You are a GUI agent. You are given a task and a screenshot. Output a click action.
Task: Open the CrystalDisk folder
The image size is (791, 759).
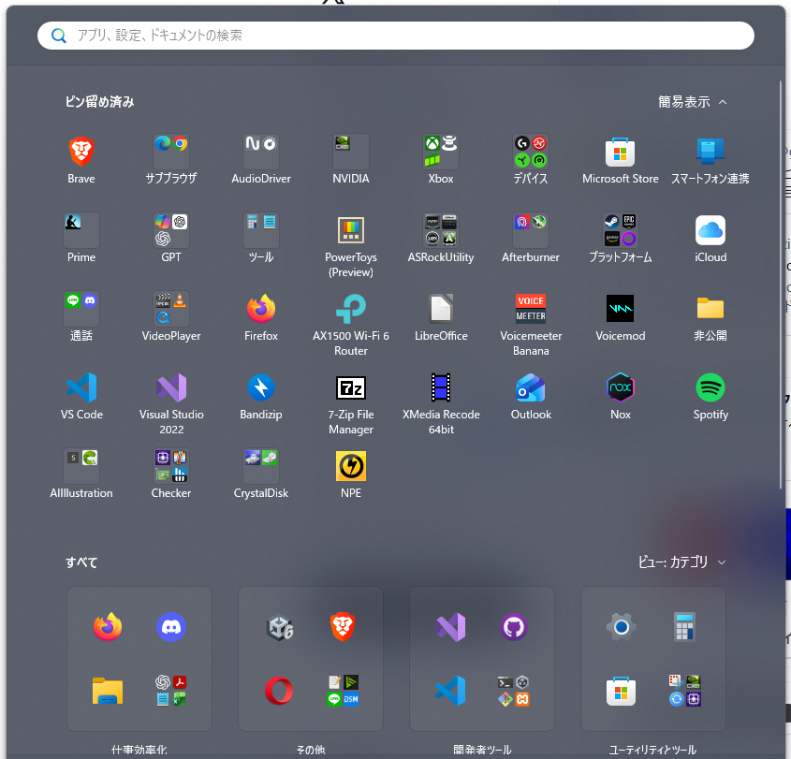[x=261, y=466]
